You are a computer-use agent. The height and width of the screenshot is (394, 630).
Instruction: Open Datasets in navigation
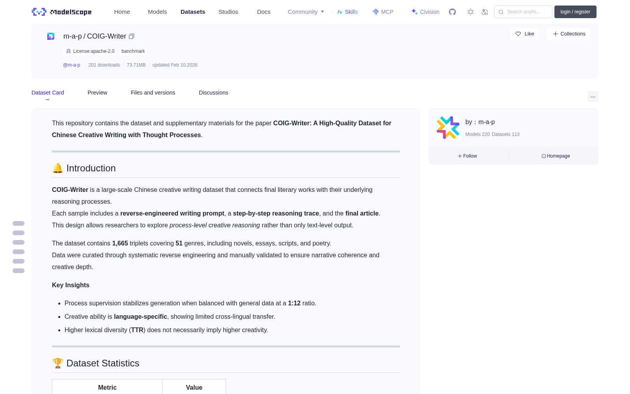(x=193, y=12)
